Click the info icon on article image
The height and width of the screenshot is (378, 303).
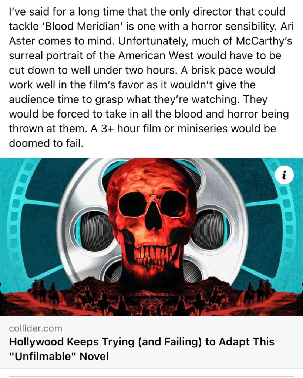pos(284,175)
